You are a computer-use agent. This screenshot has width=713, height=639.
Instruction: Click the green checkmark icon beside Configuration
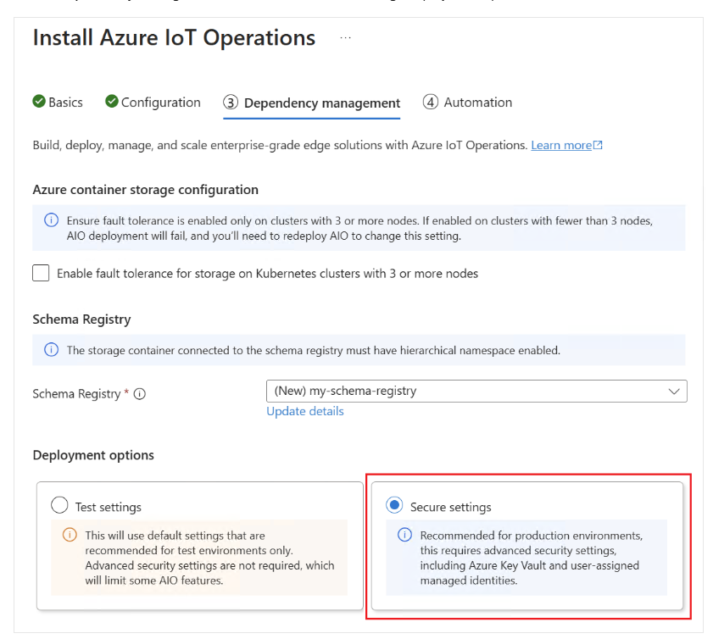112,102
